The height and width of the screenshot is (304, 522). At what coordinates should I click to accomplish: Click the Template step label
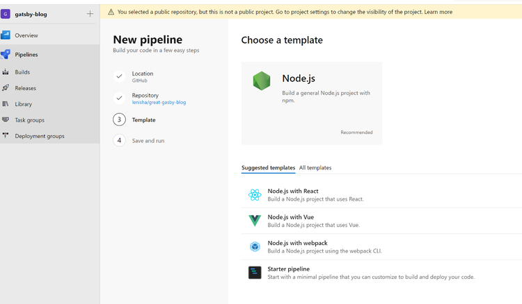point(143,120)
